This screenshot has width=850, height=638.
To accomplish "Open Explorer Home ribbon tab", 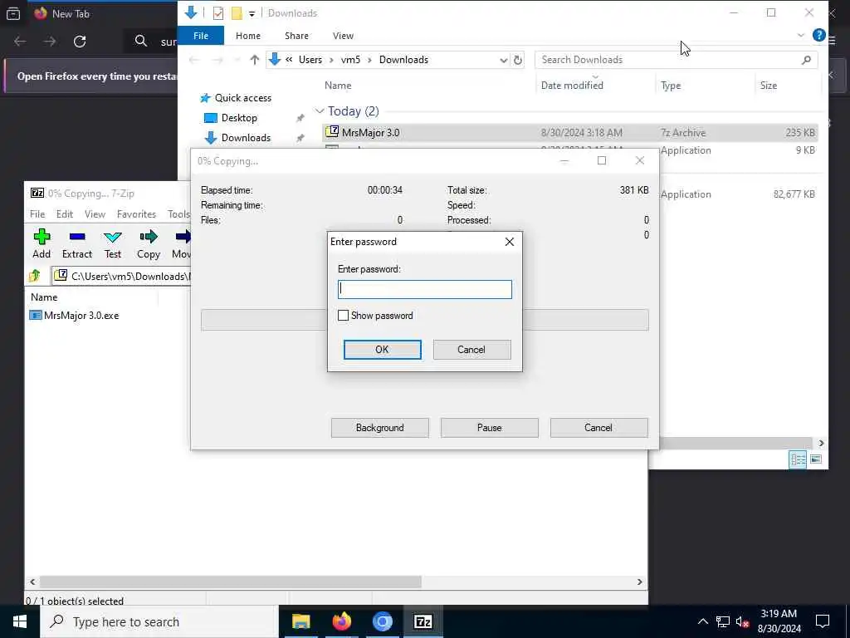I will [x=248, y=36].
